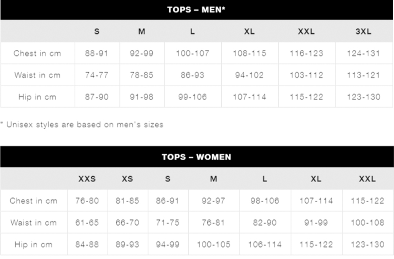The width and height of the screenshot is (394, 259).
Task: Select women's XL waist value 91-99
Action: (316, 223)
